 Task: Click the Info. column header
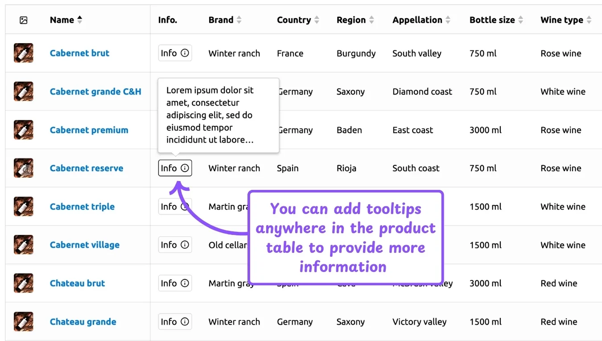click(x=168, y=20)
